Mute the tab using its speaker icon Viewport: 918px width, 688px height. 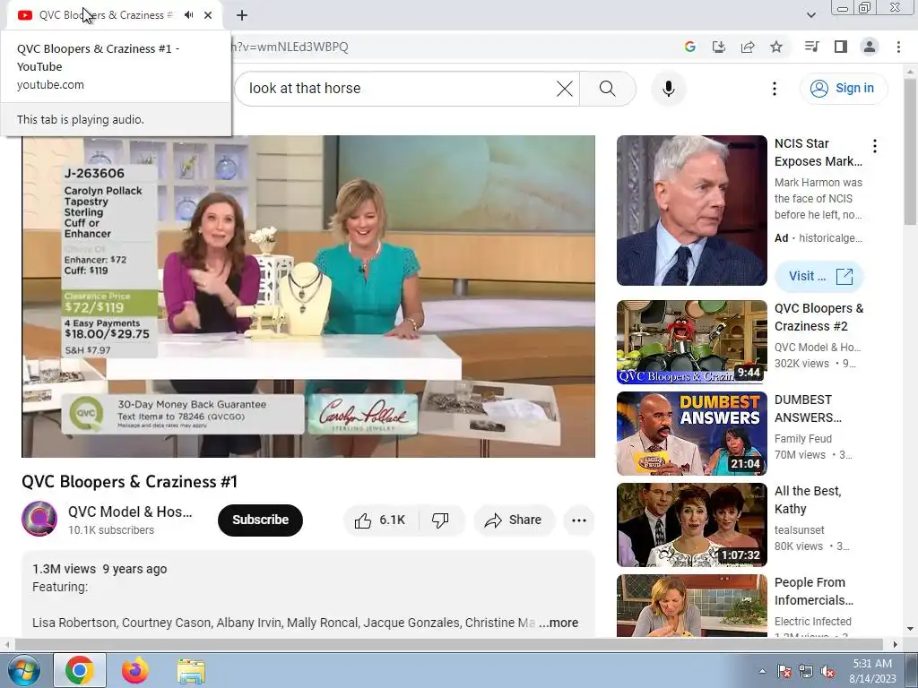pyautogui.click(x=188, y=15)
